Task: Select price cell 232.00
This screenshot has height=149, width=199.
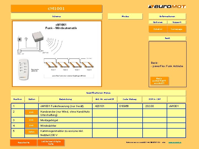Action: 155,106
